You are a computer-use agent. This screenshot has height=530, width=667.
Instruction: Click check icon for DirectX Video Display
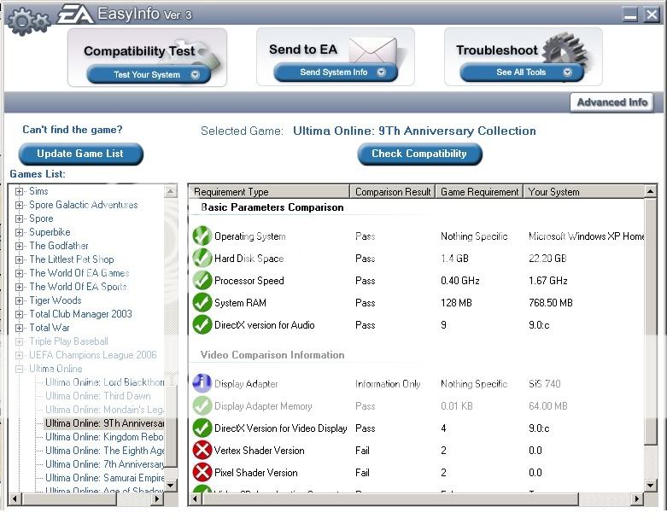(202, 428)
